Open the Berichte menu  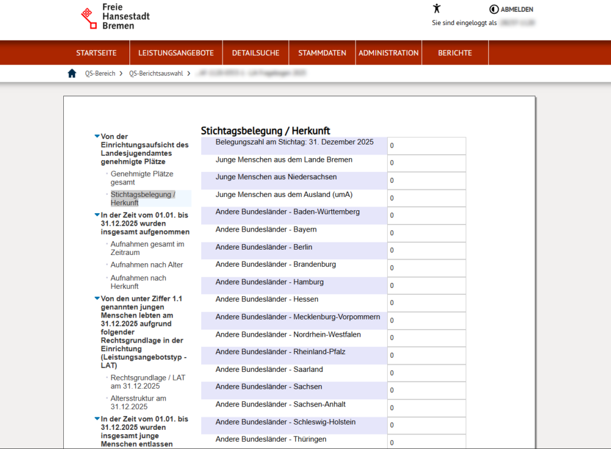tap(455, 53)
